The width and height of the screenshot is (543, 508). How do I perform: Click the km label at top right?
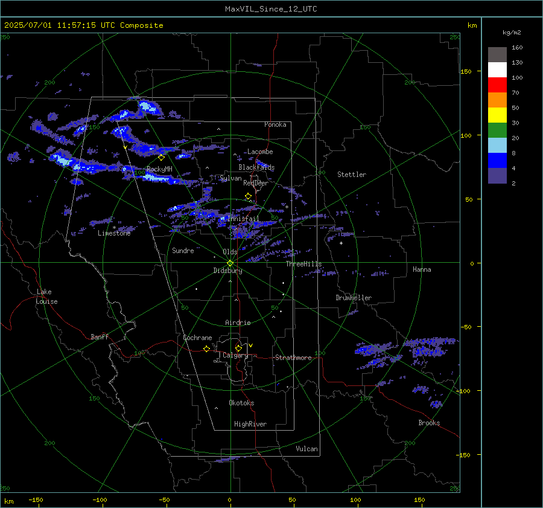coord(472,25)
